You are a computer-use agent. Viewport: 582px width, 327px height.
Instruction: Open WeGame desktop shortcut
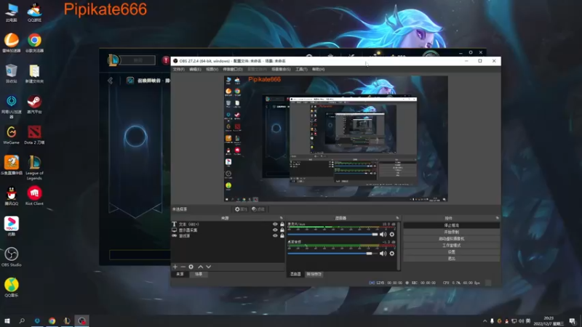tap(12, 135)
